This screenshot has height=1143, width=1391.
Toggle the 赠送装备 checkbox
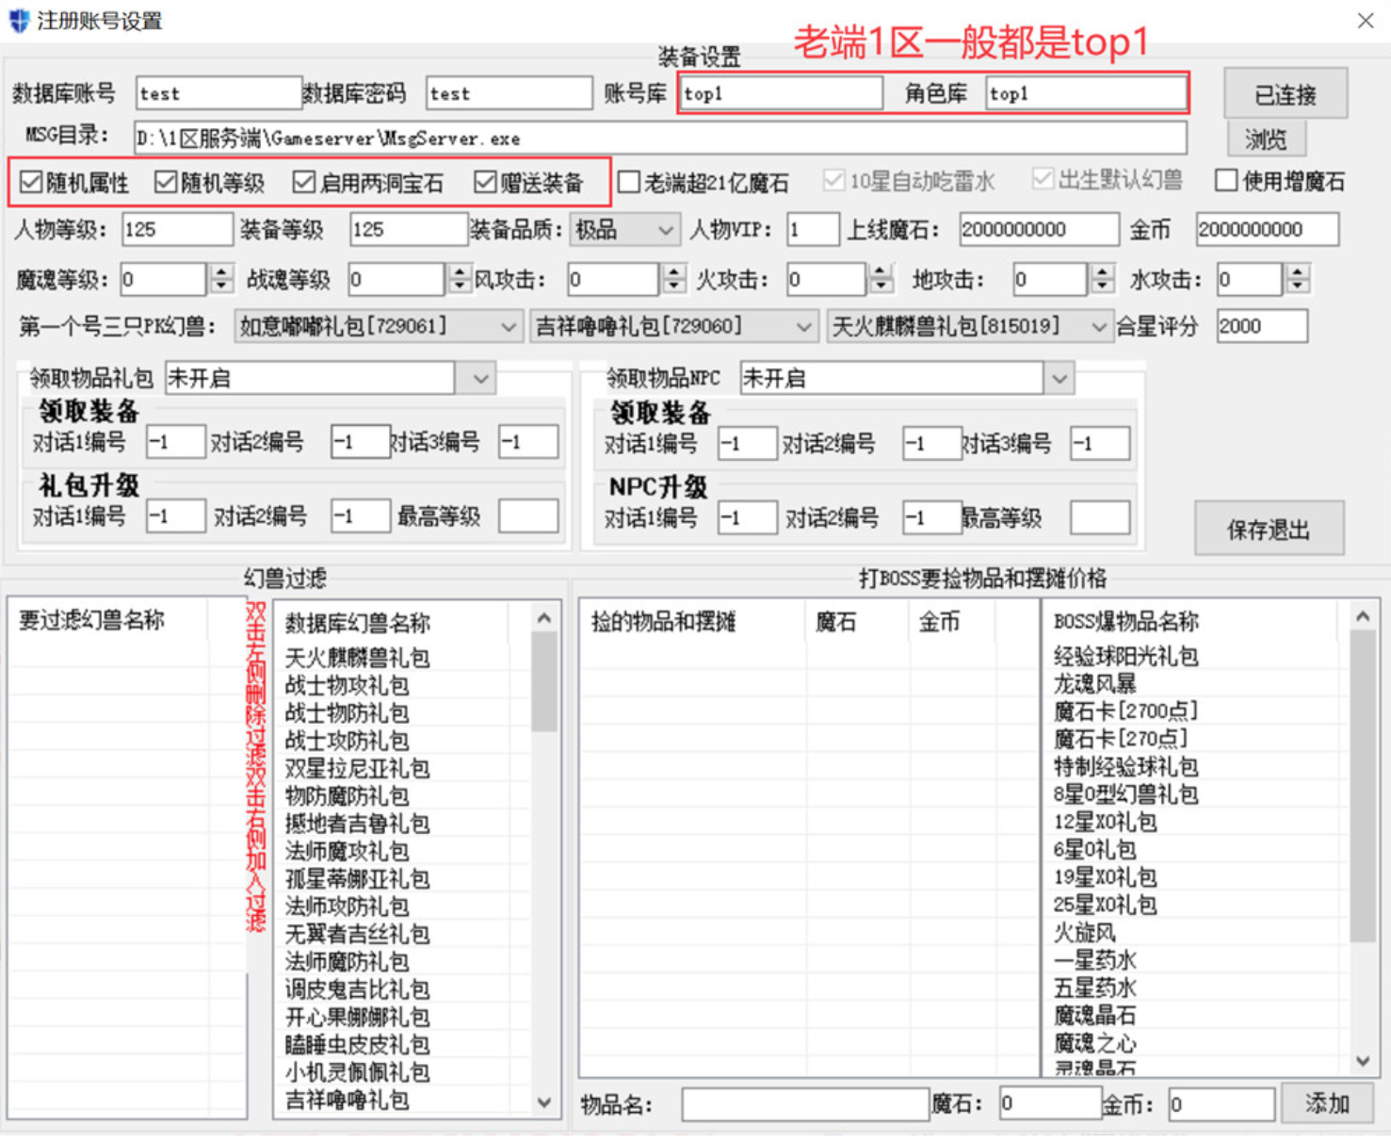pyautogui.click(x=486, y=182)
